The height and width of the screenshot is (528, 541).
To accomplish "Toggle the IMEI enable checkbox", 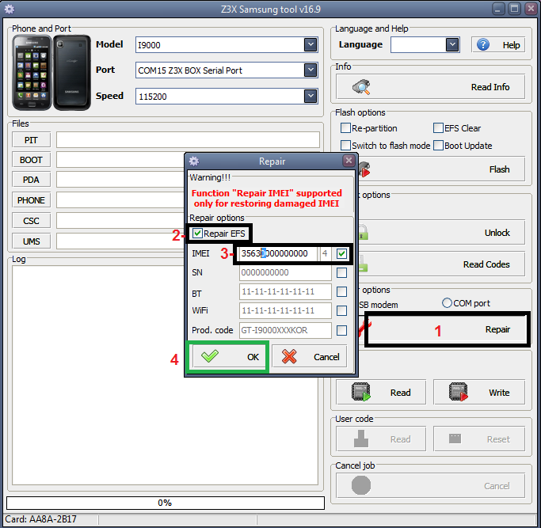I will pos(341,254).
